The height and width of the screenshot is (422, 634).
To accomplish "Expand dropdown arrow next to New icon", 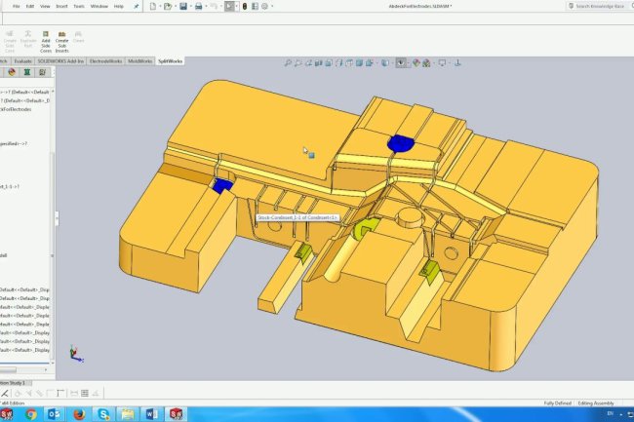I will [160, 6].
